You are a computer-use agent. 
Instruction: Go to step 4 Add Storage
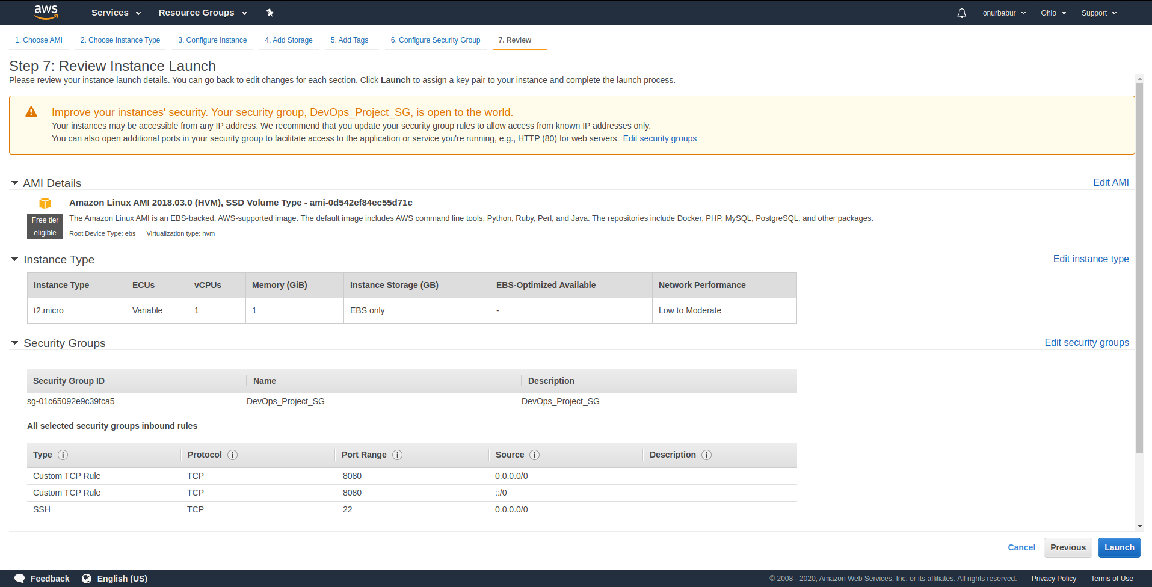(x=289, y=40)
